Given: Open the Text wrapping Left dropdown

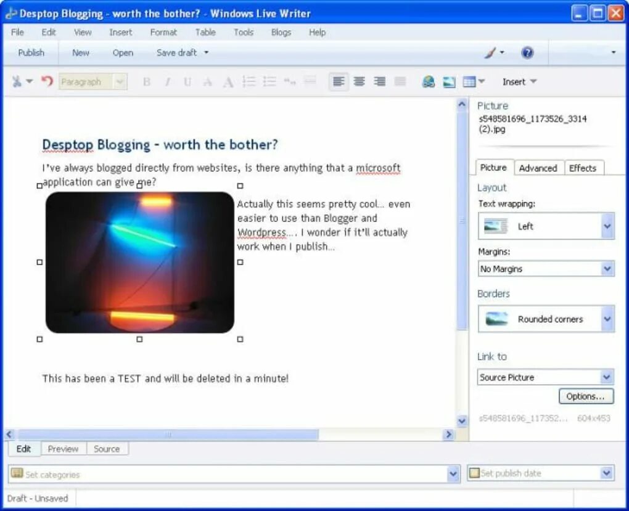Looking at the screenshot, I should [x=546, y=226].
